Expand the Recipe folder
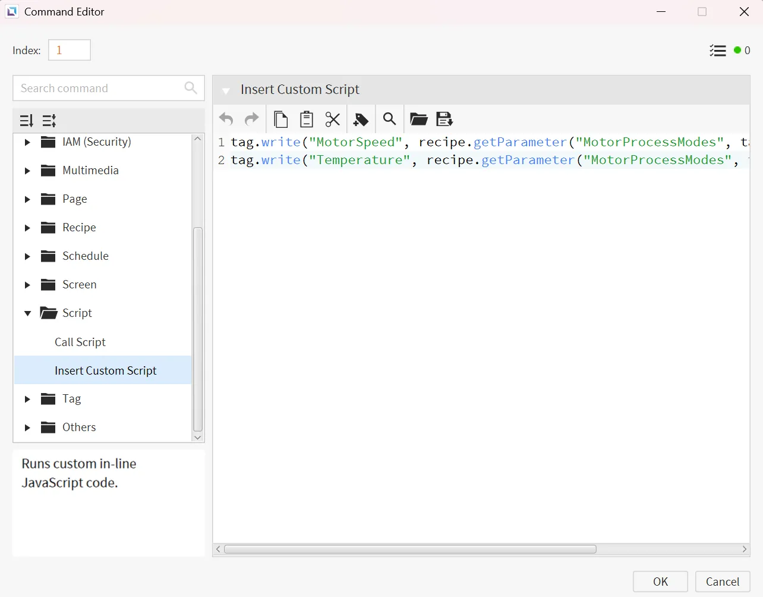This screenshot has width=763, height=597. click(27, 228)
